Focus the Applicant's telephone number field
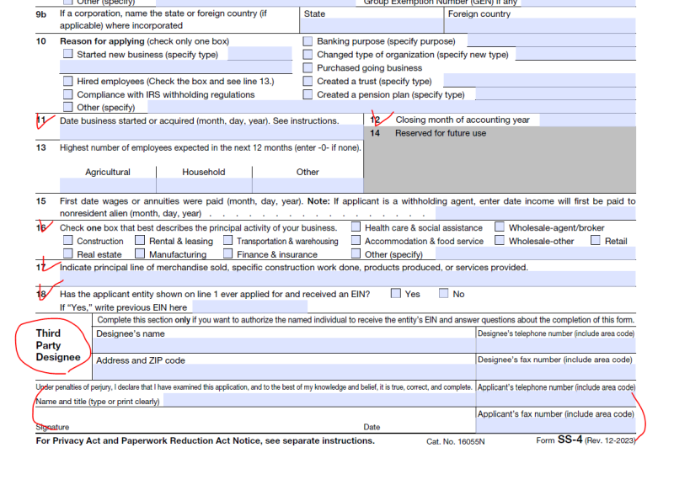 coord(556,399)
